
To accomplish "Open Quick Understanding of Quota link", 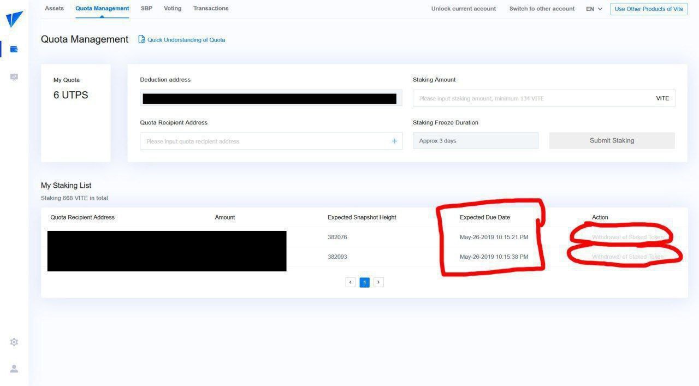I will tap(186, 40).
